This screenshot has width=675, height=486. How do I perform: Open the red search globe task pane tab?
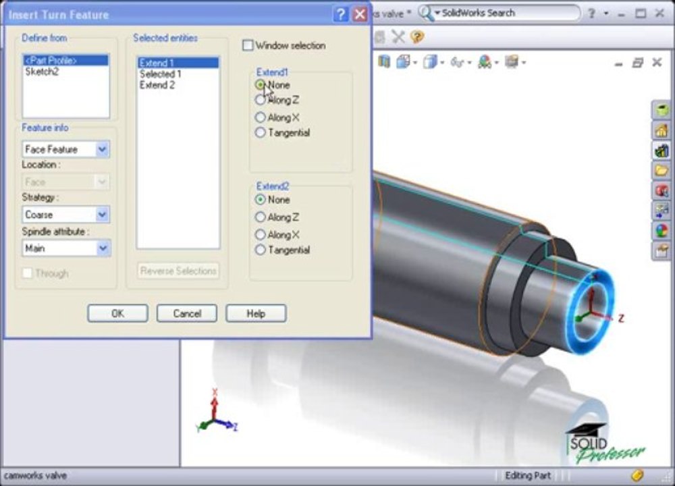[661, 191]
